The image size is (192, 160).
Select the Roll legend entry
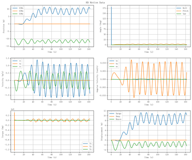(182, 8)
